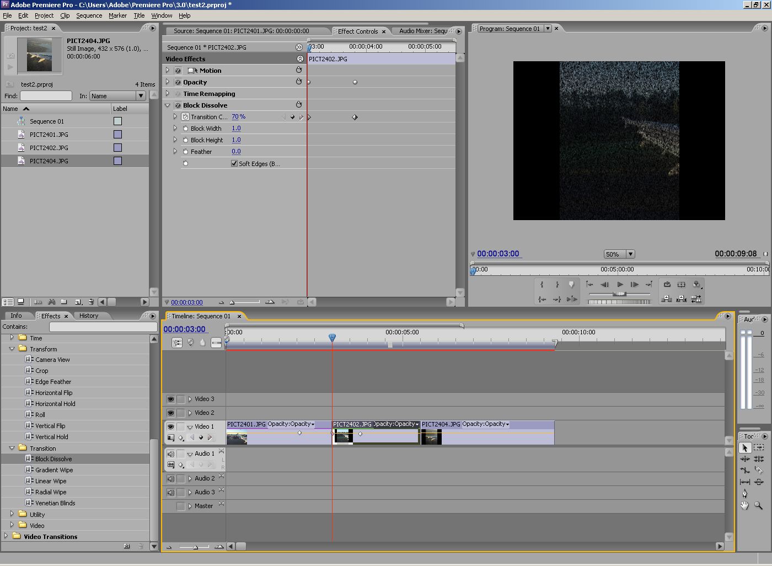772x566 pixels.
Task: Open the Clip menu
Action: click(x=65, y=15)
